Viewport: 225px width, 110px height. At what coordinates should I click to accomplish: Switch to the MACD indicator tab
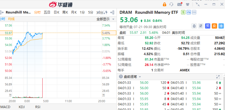5,107
